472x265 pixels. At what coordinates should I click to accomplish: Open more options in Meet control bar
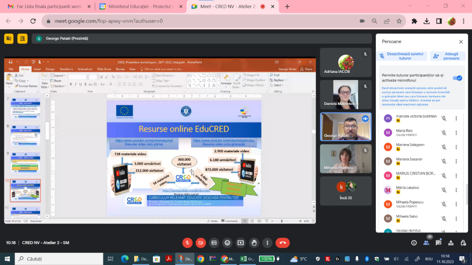267,242
